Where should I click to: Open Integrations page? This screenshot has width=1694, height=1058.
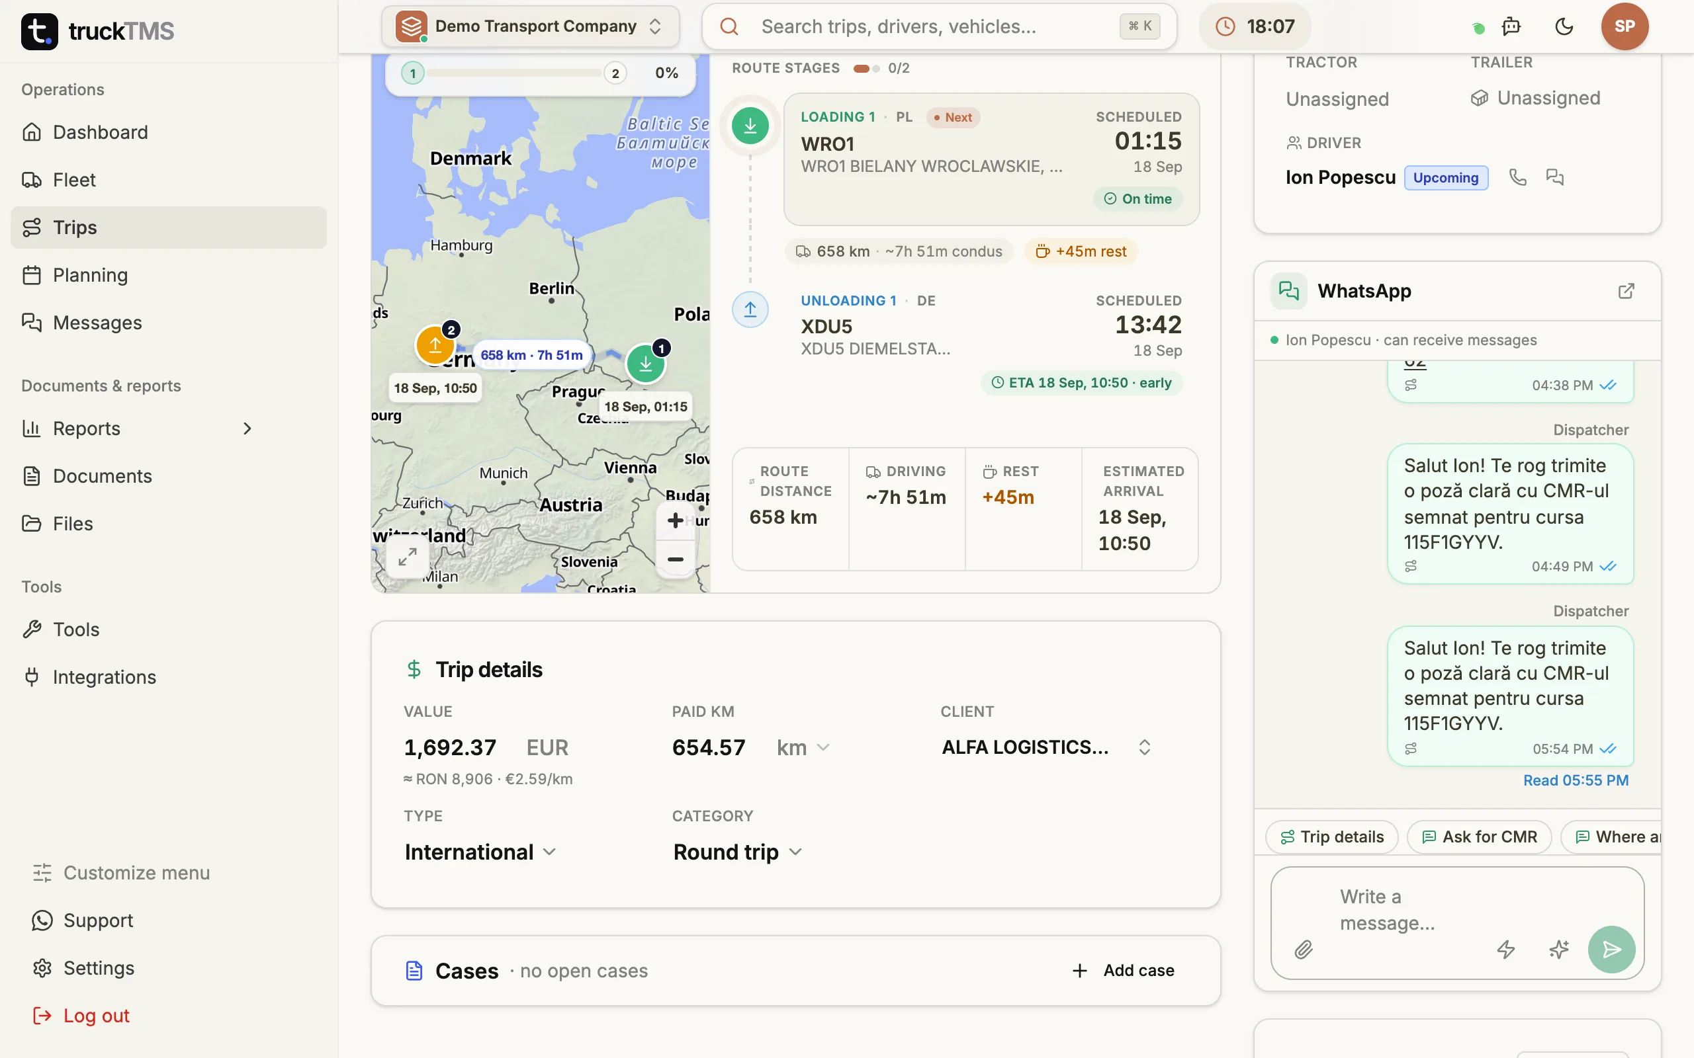[168, 676]
